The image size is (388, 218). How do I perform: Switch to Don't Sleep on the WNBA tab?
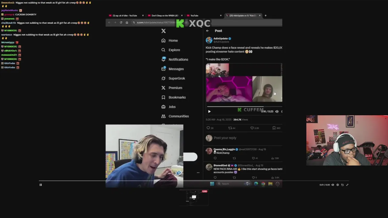click(165, 15)
